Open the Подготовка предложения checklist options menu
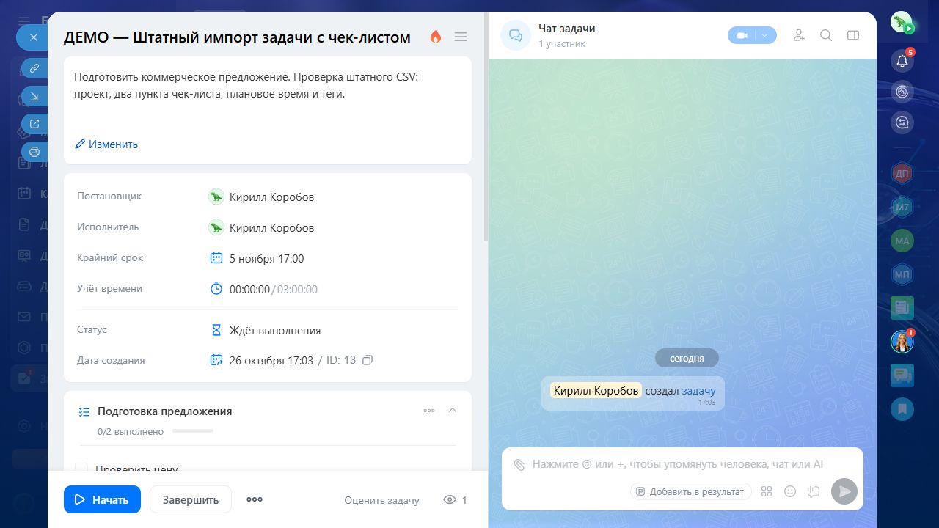Screen dimensions: 939x528 point(429,411)
